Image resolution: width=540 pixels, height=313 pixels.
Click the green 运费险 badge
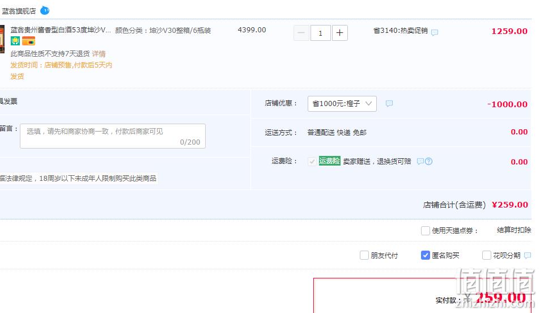click(329, 161)
